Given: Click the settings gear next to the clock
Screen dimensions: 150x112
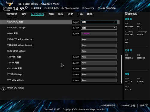Looking at the screenshot, I should (x=26, y=7).
